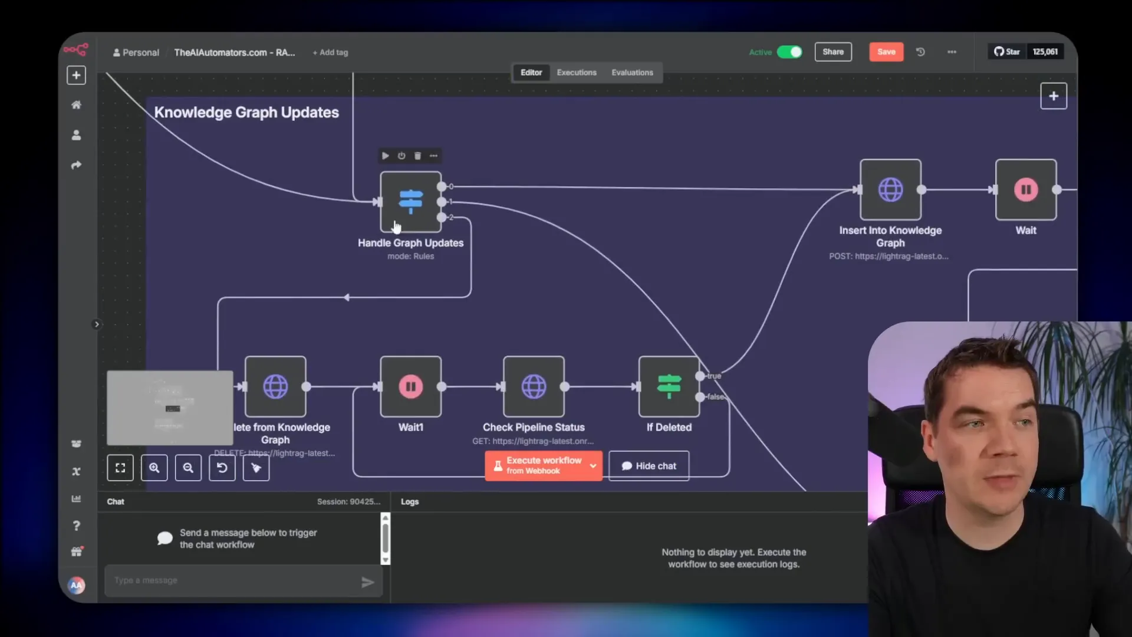Click the + Add tag link
The width and height of the screenshot is (1132, 637).
coord(330,52)
